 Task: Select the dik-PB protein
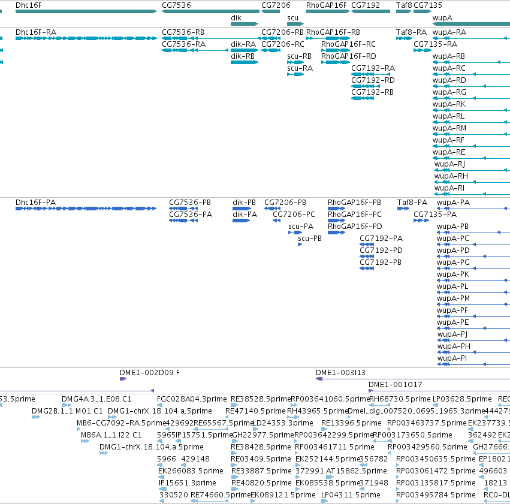(x=242, y=209)
